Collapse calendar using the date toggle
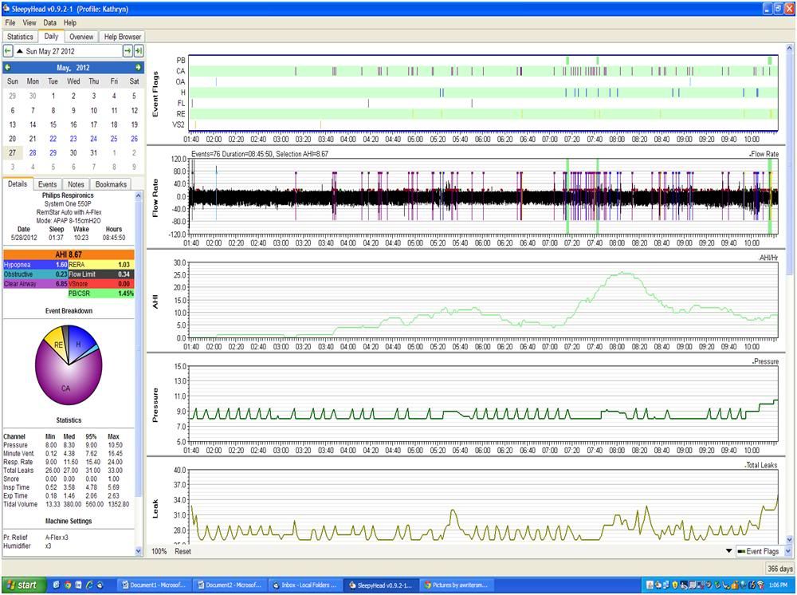The image size is (797, 595). (x=20, y=51)
